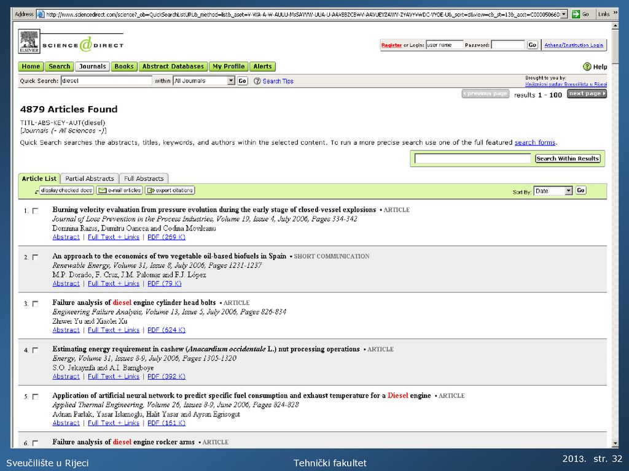Image resolution: width=629 pixels, height=471 pixels.
Task: Click the Search Within Results button
Action: point(567,159)
